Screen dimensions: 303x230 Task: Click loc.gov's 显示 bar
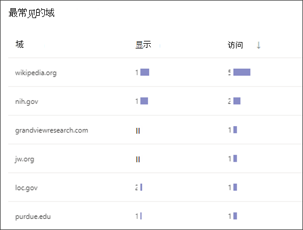pyautogui.click(x=141, y=187)
